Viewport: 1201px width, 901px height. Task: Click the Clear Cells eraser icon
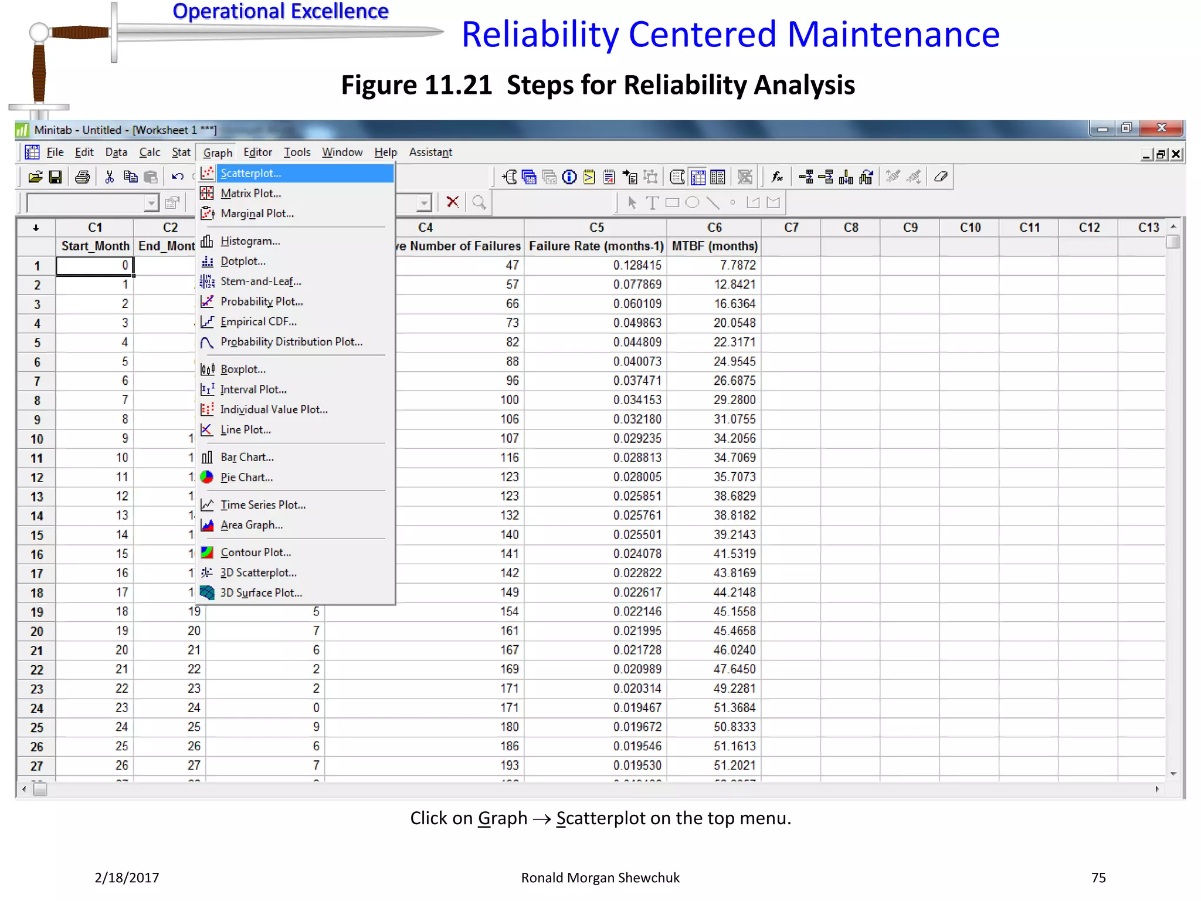pyautogui.click(x=941, y=177)
